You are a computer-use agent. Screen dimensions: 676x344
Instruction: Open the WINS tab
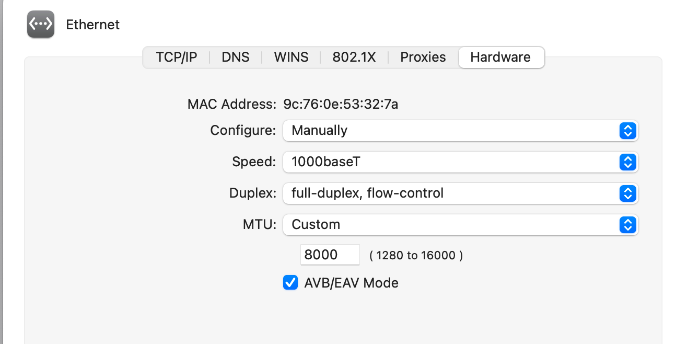[x=291, y=58]
